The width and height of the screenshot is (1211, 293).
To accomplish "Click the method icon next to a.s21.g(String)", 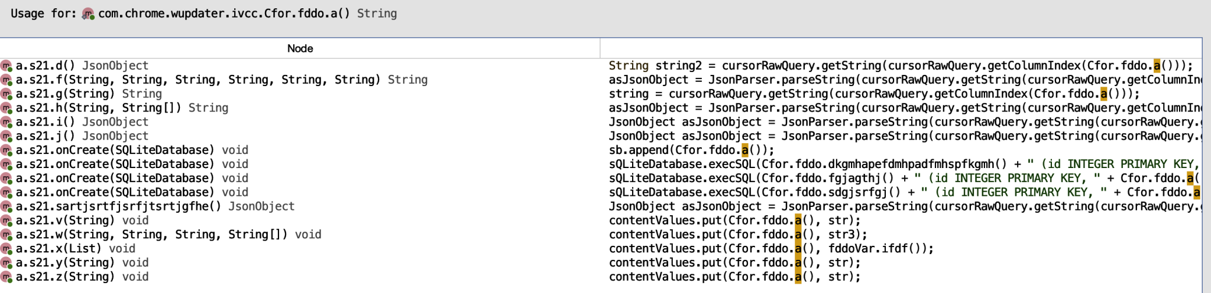I will coord(7,94).
